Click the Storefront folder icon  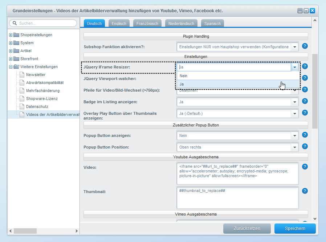coord(16,59)
